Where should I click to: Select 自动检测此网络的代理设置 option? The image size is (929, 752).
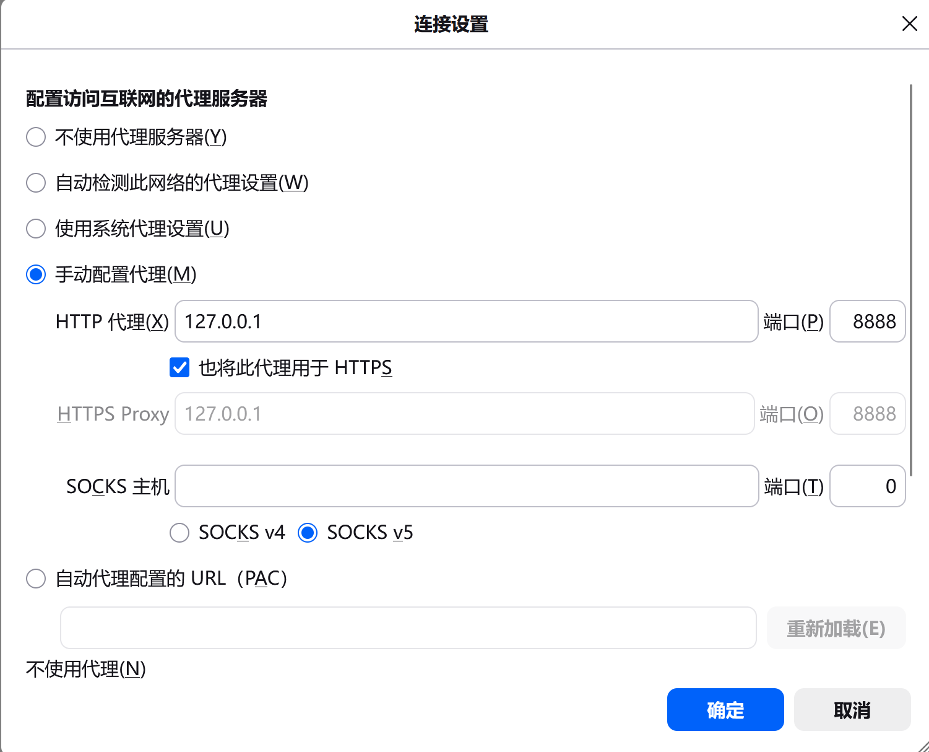point(35,183)
